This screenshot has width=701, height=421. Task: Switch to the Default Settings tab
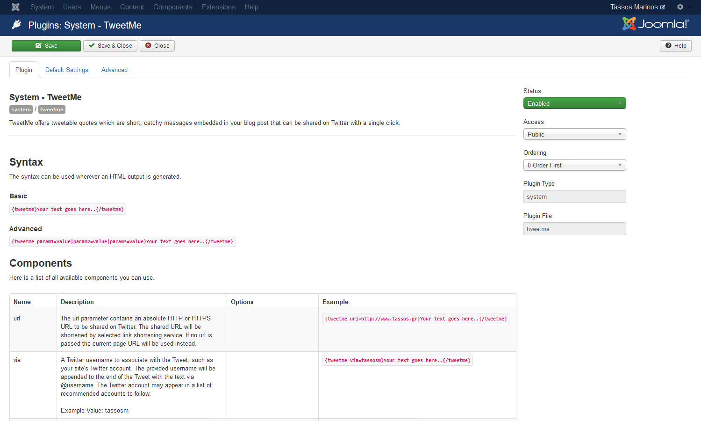pos(67,70)
